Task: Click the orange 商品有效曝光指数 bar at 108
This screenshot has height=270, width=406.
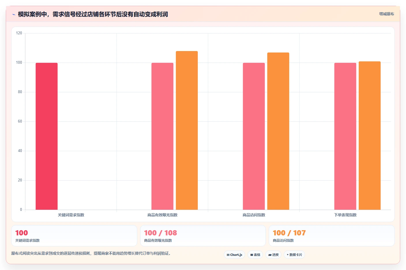Action: 187,130
